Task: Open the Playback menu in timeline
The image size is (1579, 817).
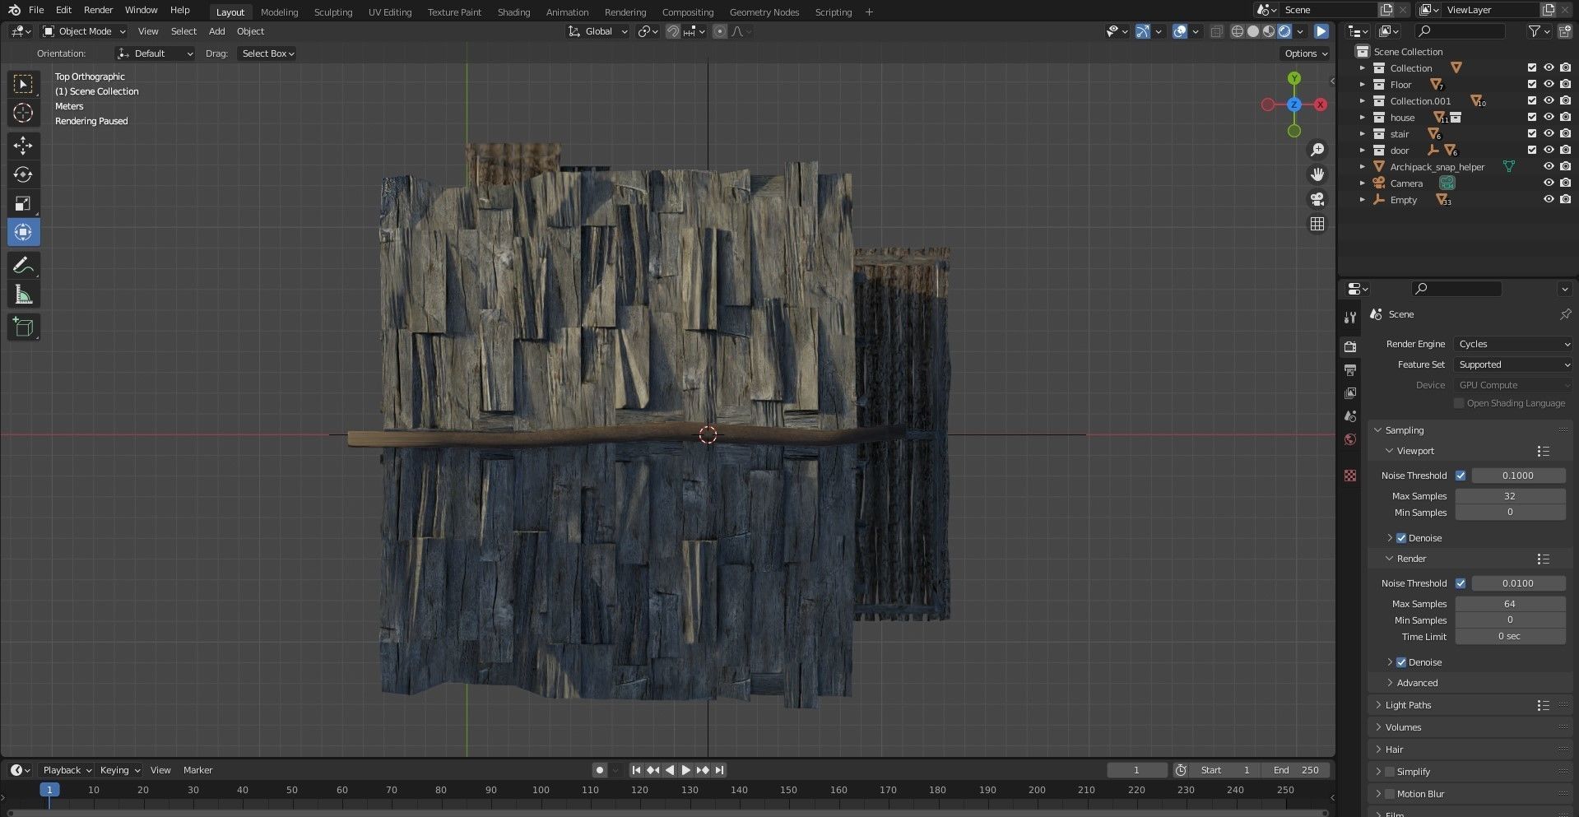Action: pos(67,770)
